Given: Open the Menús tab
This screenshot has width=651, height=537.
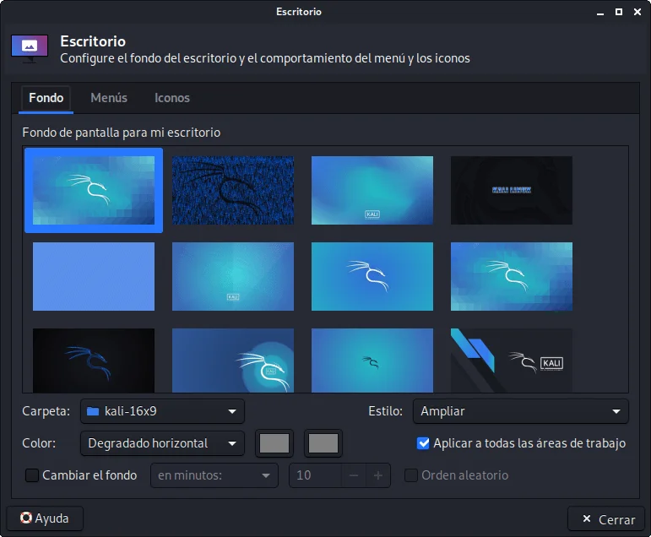Looking at the screenshot, I should 109,98.
